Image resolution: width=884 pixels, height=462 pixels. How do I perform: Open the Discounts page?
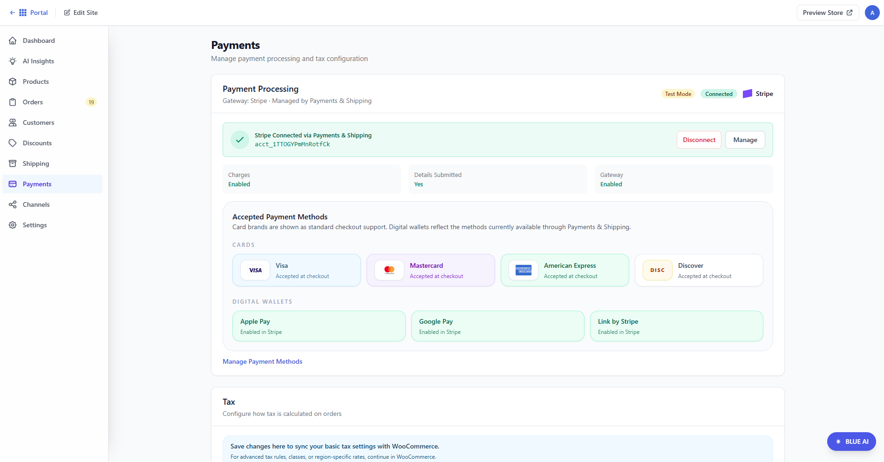point(52,143)
